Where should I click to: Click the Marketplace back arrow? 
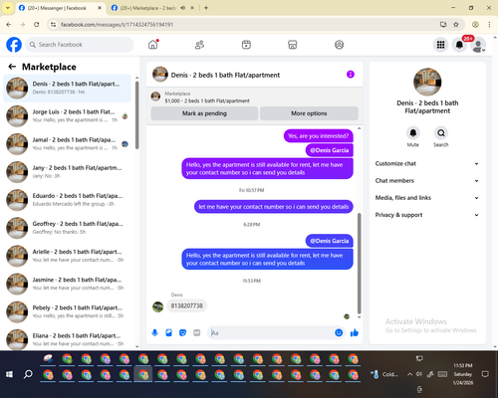[12, 67]
